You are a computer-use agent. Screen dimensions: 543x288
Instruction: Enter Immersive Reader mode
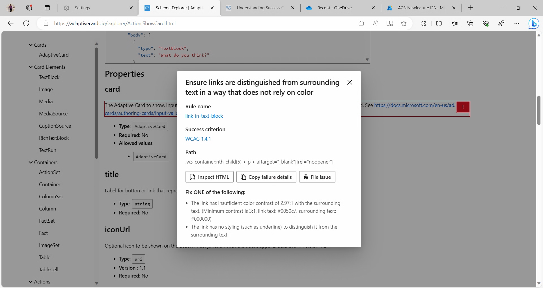point(389,23)
